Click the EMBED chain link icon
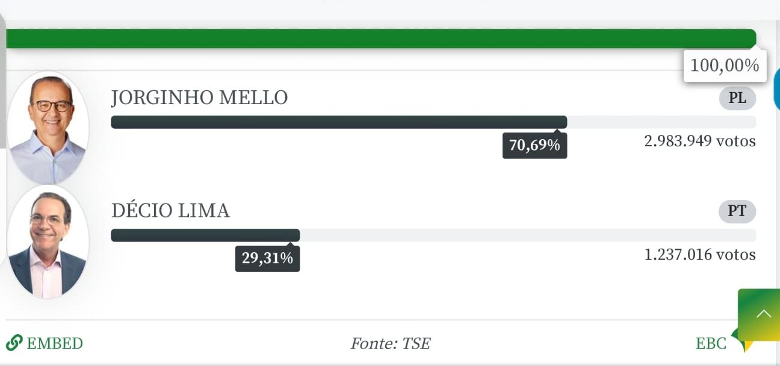The width and height of the screenshot is (780, 366). click(x=14, y=344)
